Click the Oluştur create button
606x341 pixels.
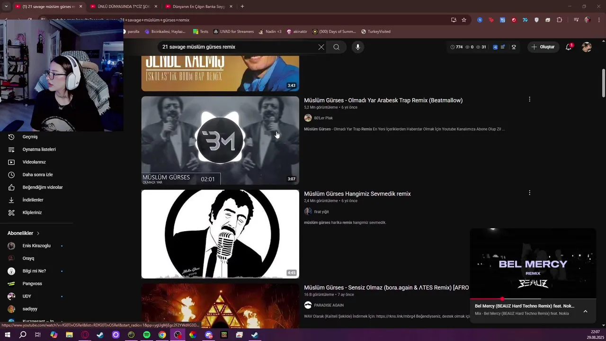[x=543, y=47]
